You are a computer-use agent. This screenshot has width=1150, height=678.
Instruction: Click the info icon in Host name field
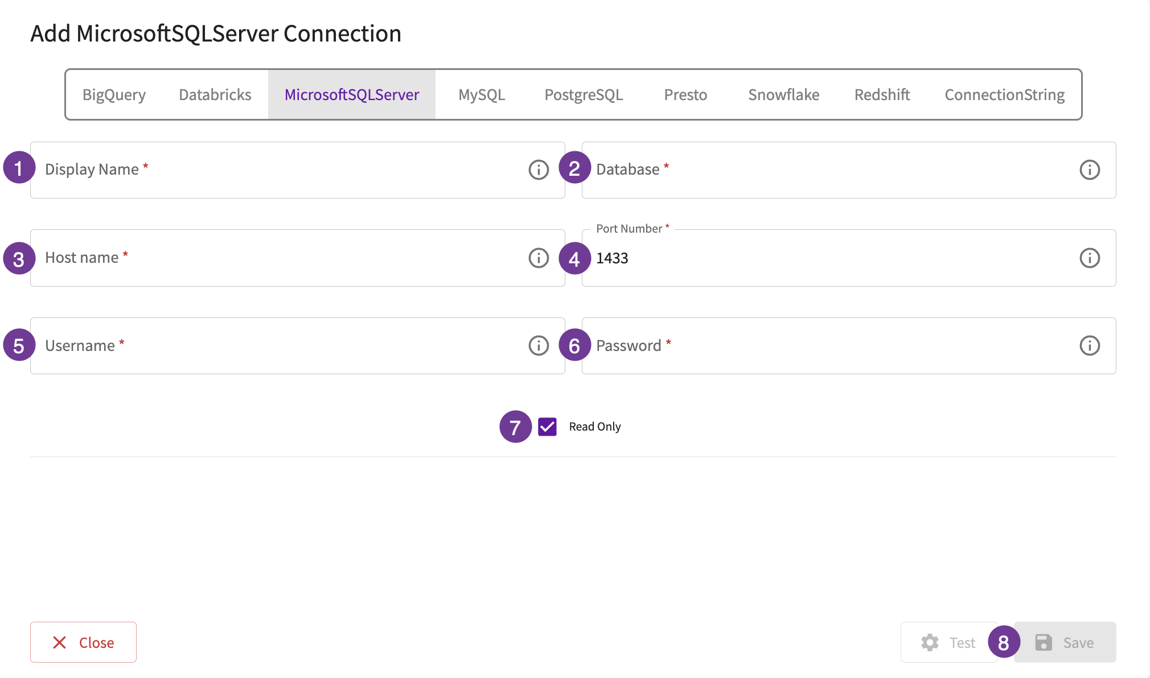click(x=539, y=258)
